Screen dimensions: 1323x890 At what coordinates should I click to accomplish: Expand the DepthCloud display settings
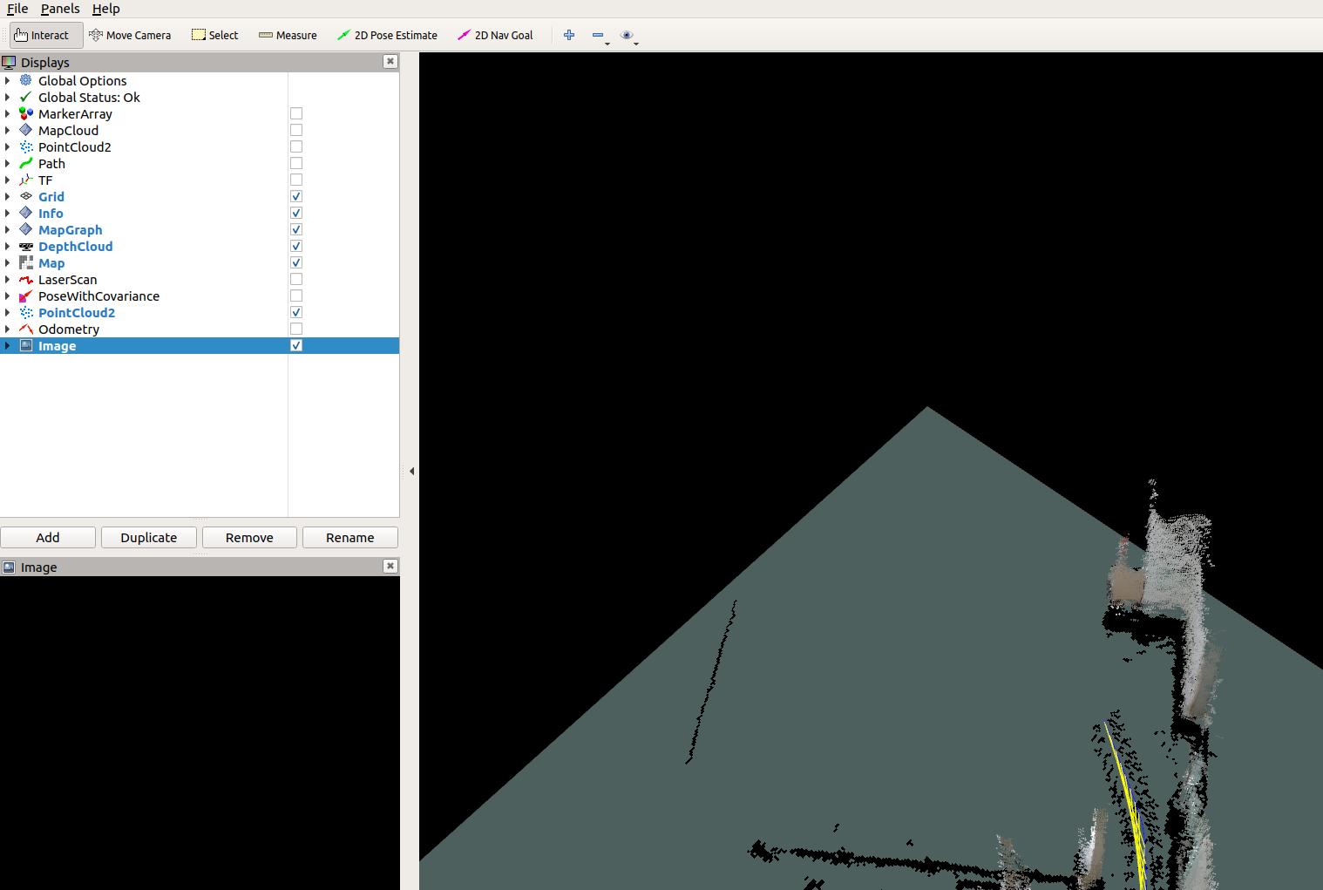click(x=7, y=246)
